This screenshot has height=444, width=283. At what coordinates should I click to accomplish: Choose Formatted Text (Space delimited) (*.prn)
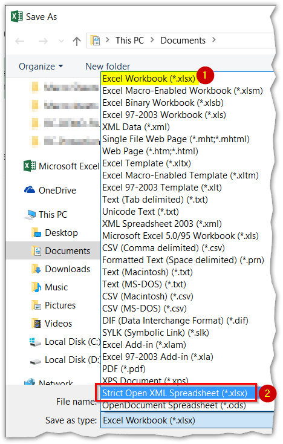183,260
